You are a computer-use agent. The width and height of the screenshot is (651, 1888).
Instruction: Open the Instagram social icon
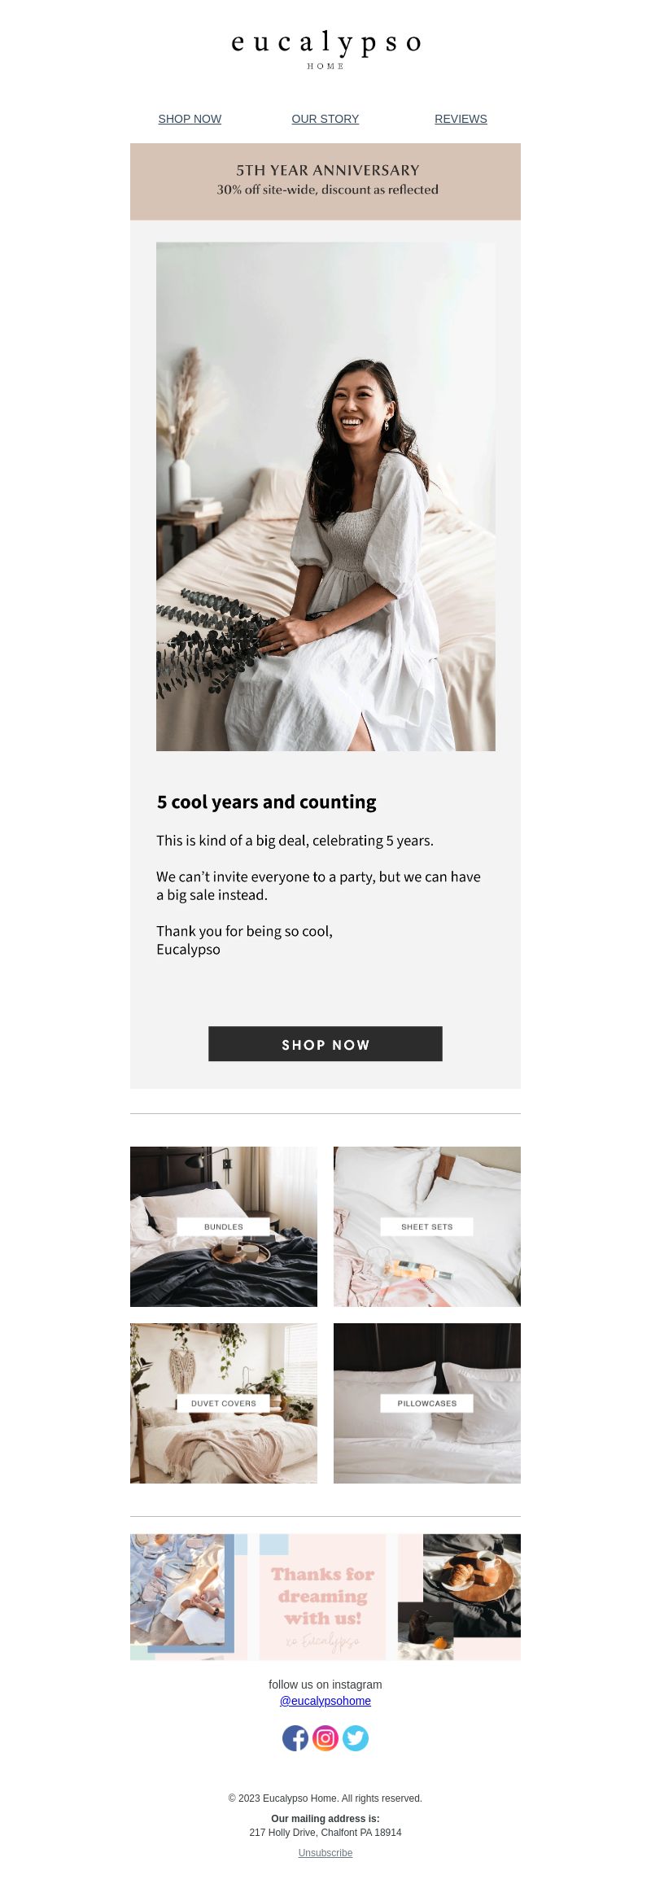click(325, 1738)
